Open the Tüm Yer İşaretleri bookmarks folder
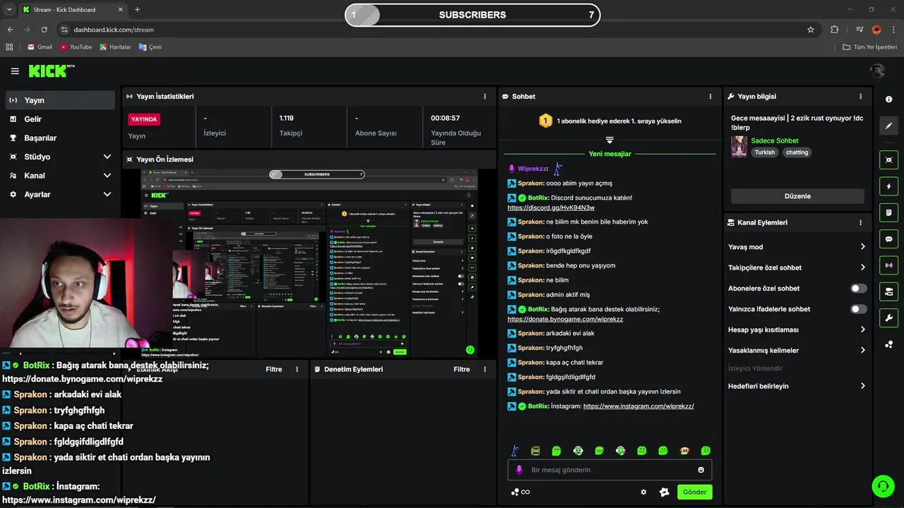 (870, 47)
